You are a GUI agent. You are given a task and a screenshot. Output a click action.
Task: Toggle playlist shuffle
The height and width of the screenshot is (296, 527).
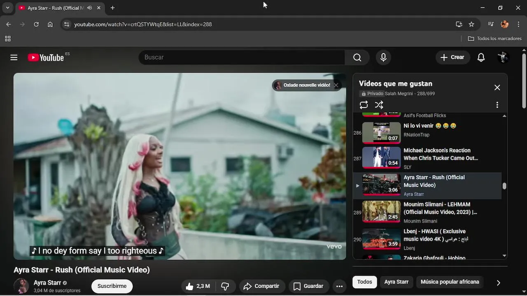pyautogui.click(x=379, y=105)
